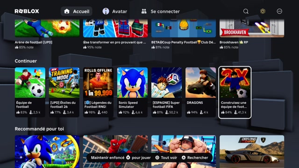Select Se connecter in the top bar

(x=160, y=11)
